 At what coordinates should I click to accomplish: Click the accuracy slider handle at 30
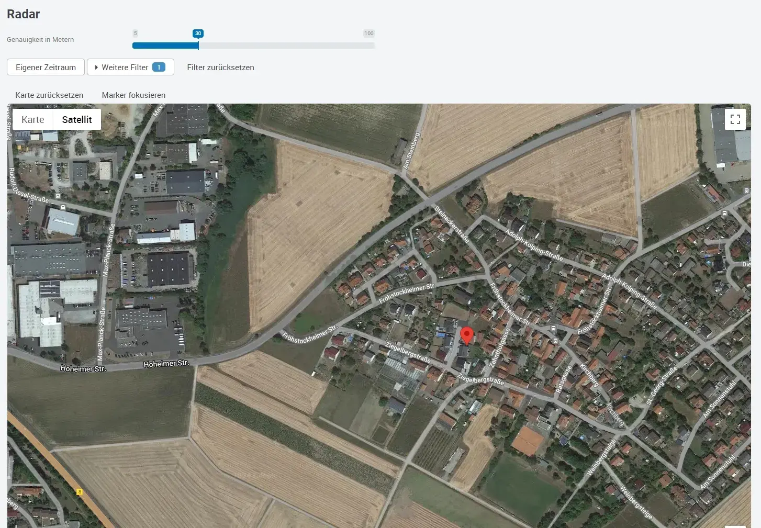pyautogui.click(x=198, y=45)
